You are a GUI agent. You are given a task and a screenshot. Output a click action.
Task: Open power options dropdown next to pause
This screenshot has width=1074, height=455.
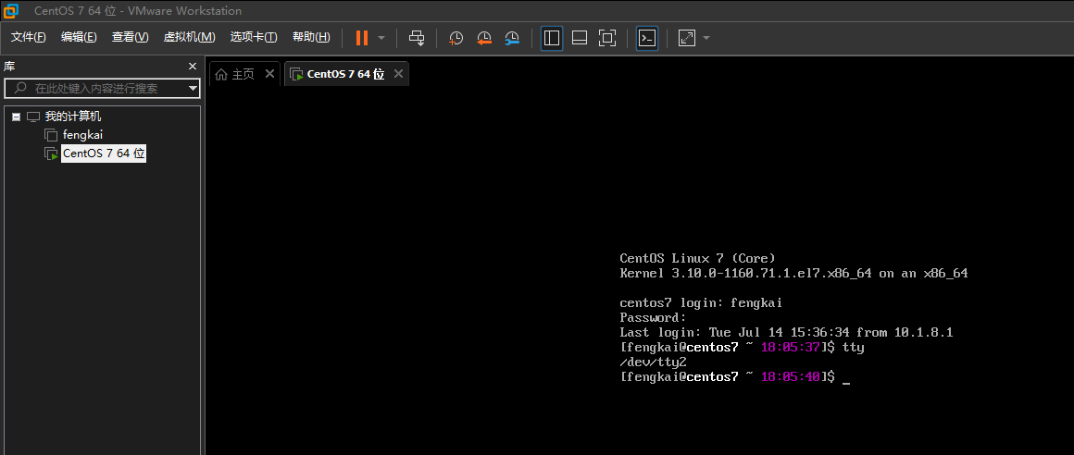[x=381, y=38]
